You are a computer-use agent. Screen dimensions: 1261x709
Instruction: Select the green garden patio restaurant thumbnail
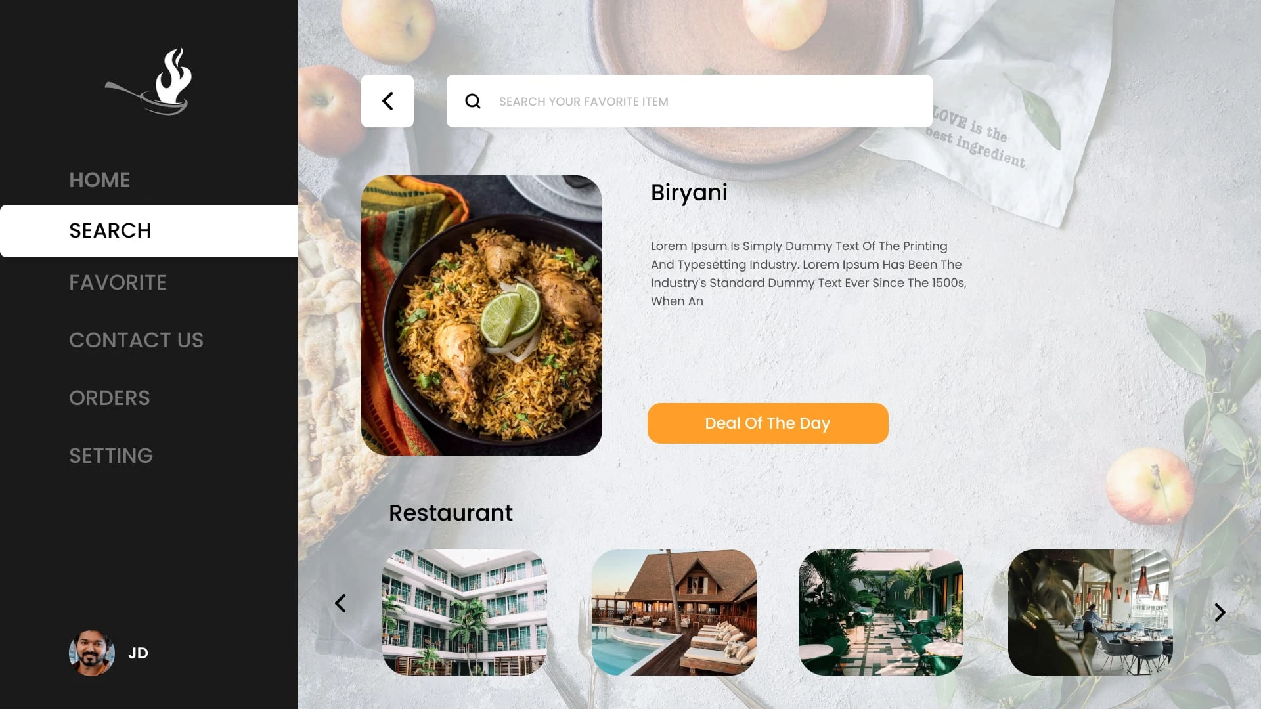pos(881,612)
